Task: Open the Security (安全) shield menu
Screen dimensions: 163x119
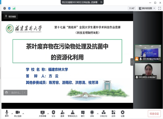Action: tap(53, 113)
